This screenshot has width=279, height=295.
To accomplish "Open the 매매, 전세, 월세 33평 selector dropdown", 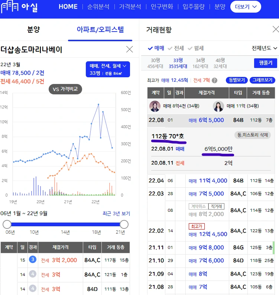I will tap(108, 69).
